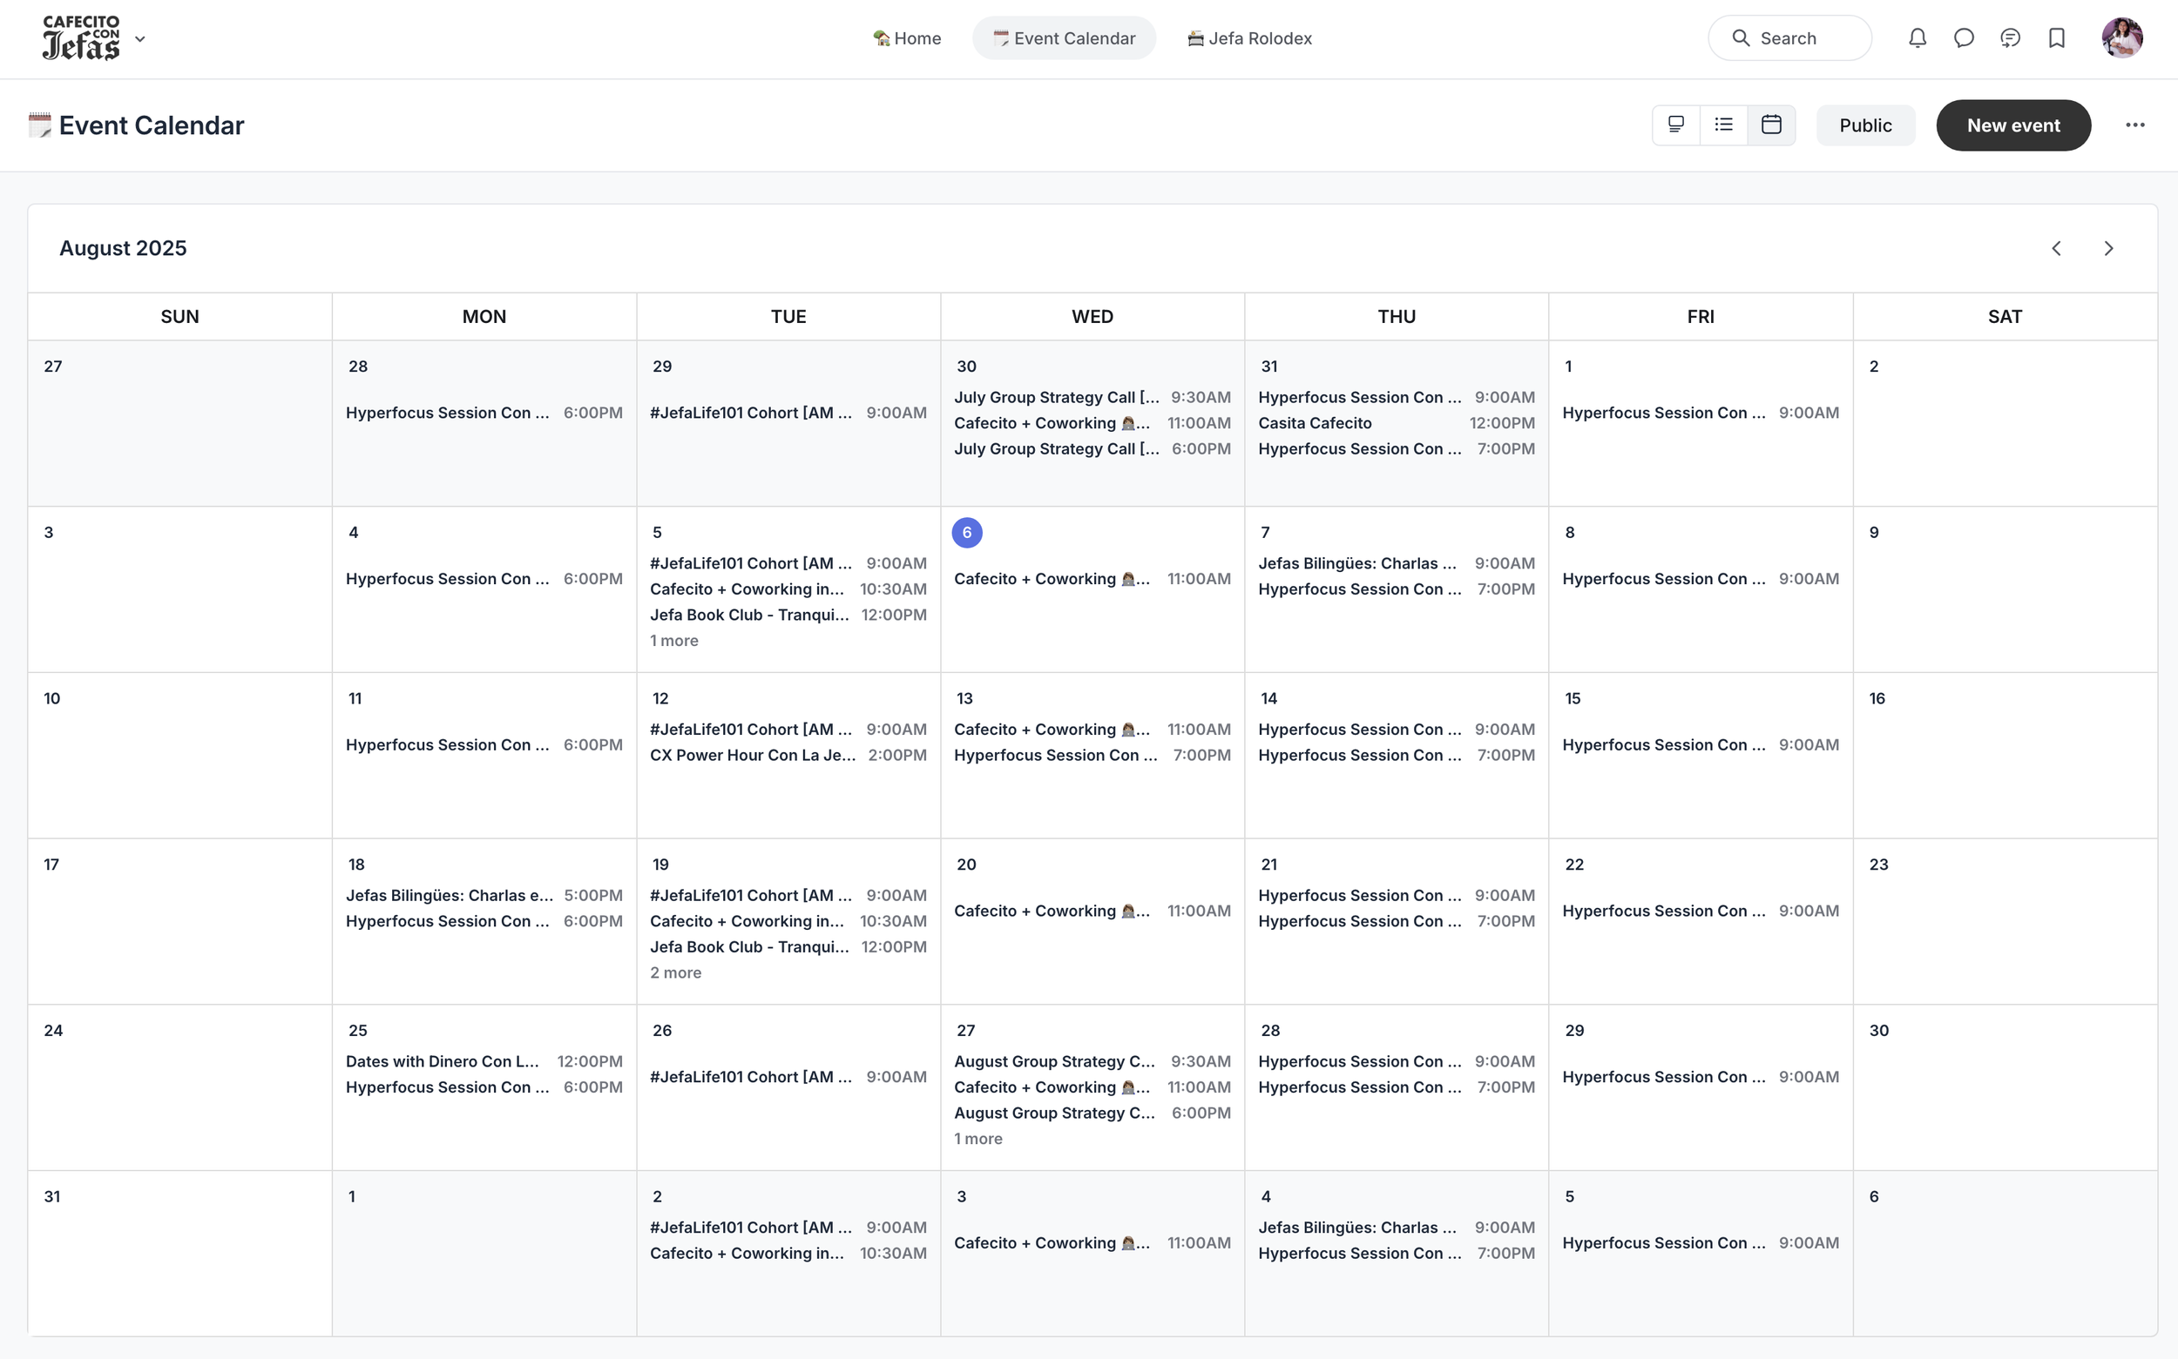2178x1359 pixels.
Task: Go to the Home tab
Action: [907, 37]
